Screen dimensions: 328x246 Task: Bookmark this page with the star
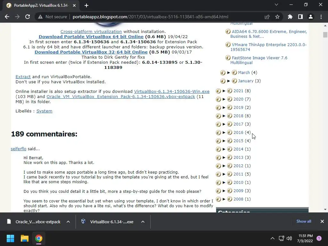pos(277,17)
